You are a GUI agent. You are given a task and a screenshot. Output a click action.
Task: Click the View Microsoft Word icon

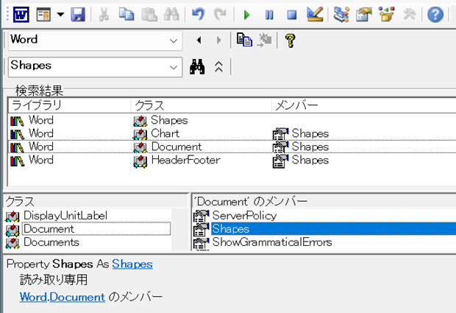21,14
